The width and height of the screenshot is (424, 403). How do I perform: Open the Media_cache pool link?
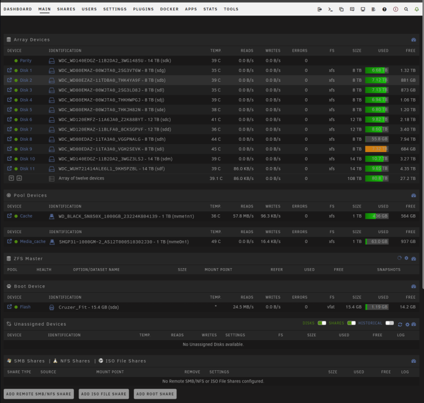click(x=33, y=241)
